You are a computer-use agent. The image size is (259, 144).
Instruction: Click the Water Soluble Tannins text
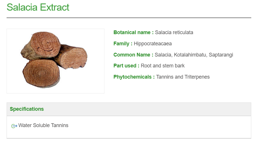(43, 125)
